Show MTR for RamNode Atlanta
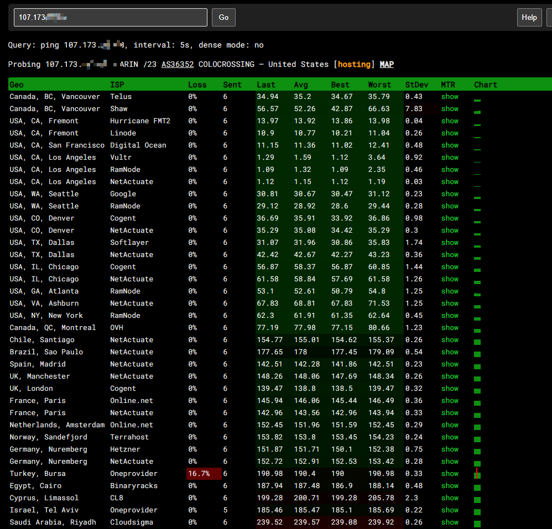This screenshot has height=529, width=552. click(x=450, y=291)
